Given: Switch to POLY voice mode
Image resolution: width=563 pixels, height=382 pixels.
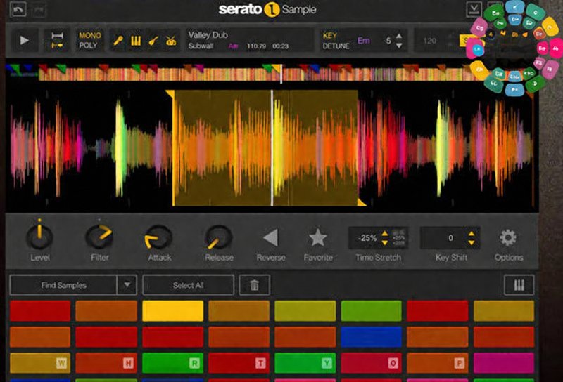Looking at the screenshot, I should [x=88, y=45].
